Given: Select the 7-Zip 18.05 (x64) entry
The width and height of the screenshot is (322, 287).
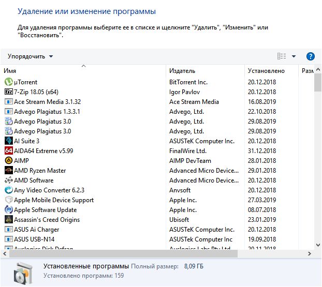Looking at the screenshot, I should click(x=36, y=92).
